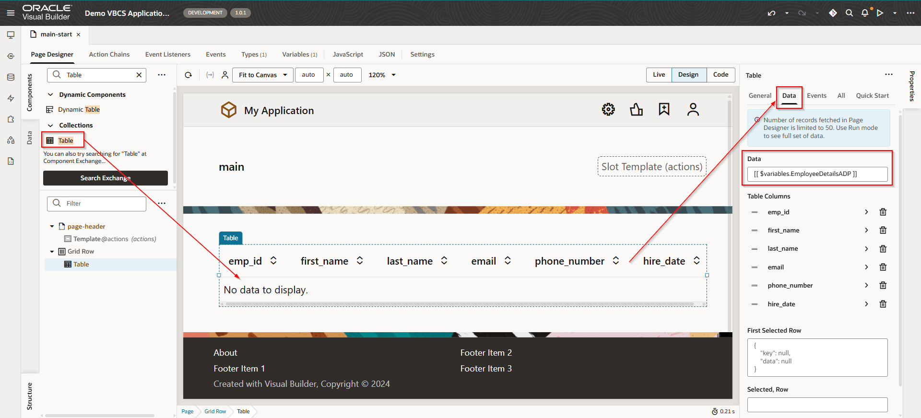Select Grid Row in the breadcrumb
921x418 pixels.
(x=215, y=411)
